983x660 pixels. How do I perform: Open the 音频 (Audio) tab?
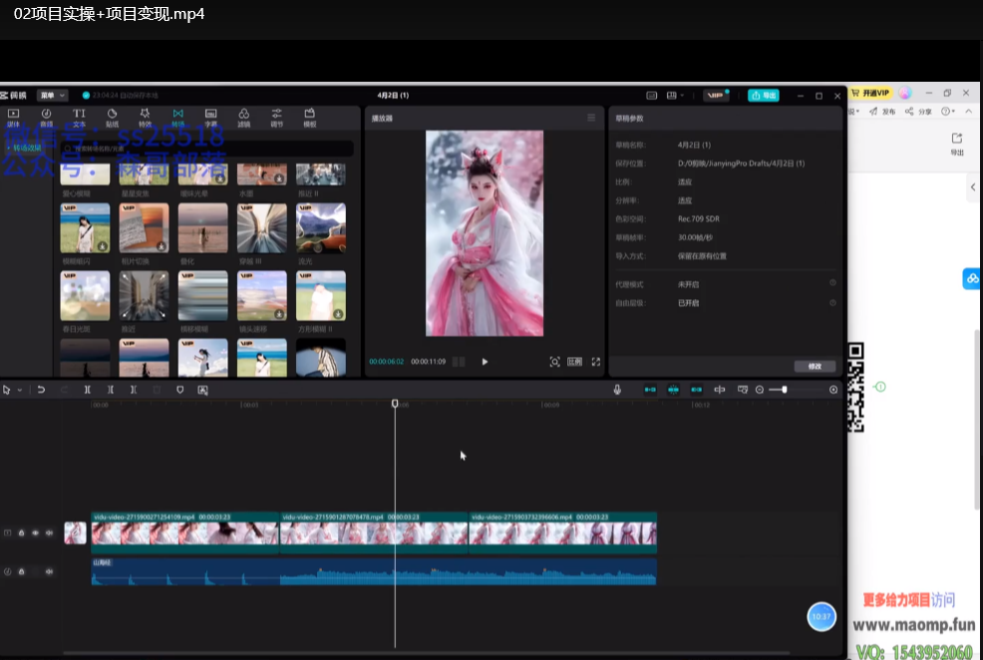pyautogui.click(x=47, y=118)
